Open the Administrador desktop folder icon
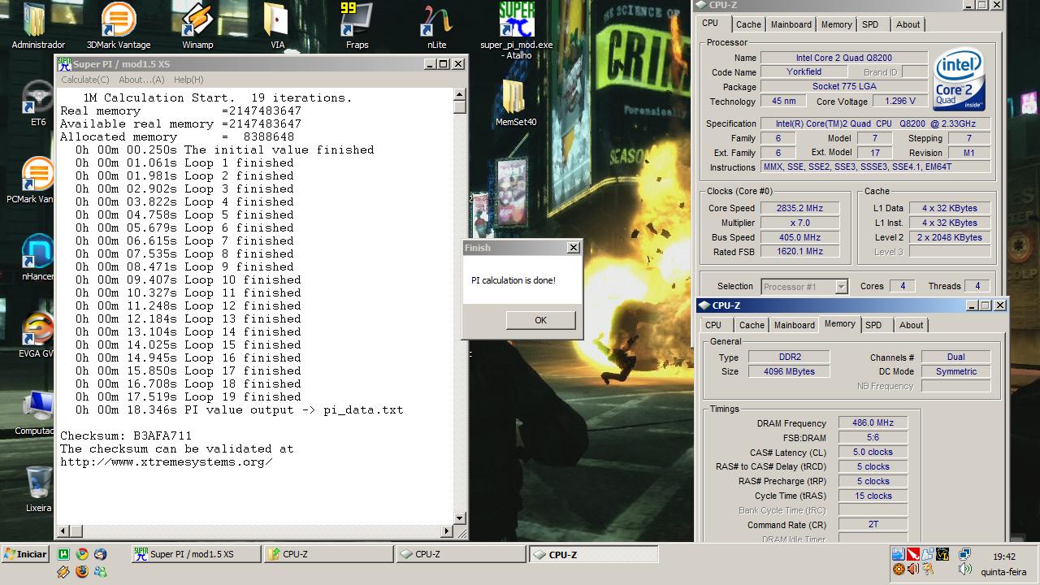The width and height of the screenshot is (1040, 585). (37, 26)
